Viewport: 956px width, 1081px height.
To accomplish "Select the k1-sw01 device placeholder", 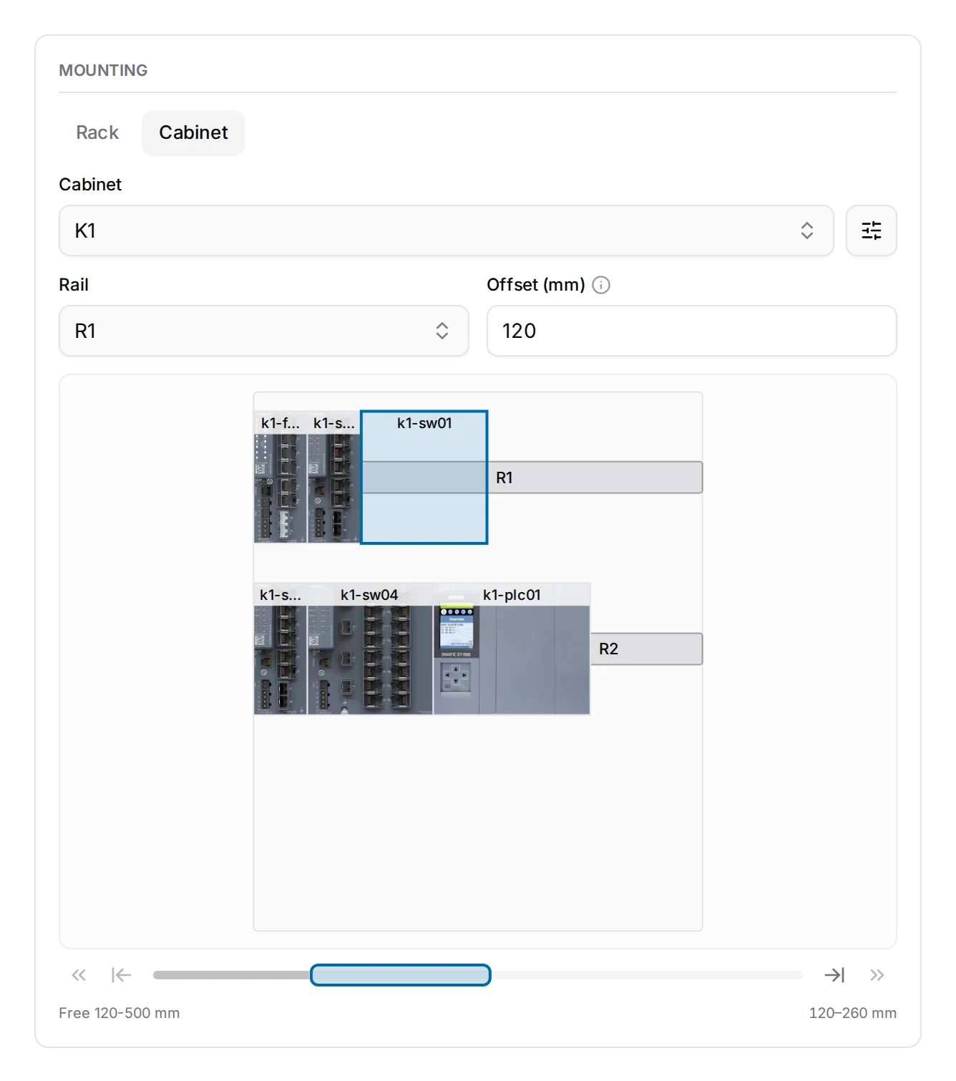I will point(424,478).
